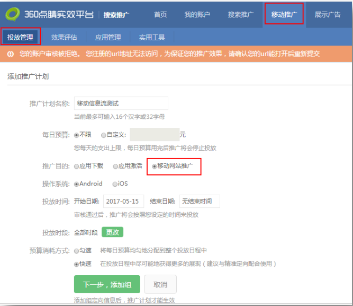Click the 推广计划名称 text field
Image resolution: width=353 pixels, height=306 pixels.
tap(121, 103)
